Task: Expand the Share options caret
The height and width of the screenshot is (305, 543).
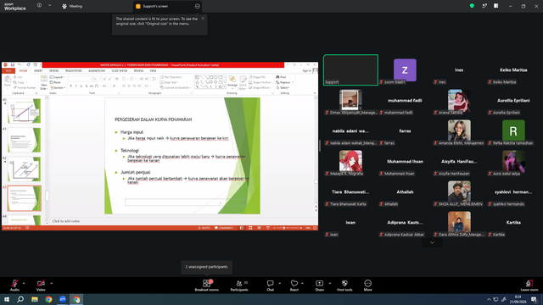Action: [330, 283]
